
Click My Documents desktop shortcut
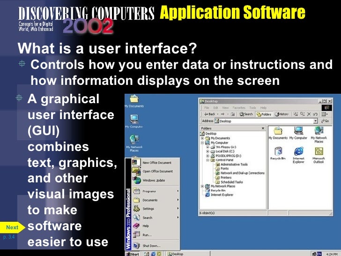click(134, 101)
